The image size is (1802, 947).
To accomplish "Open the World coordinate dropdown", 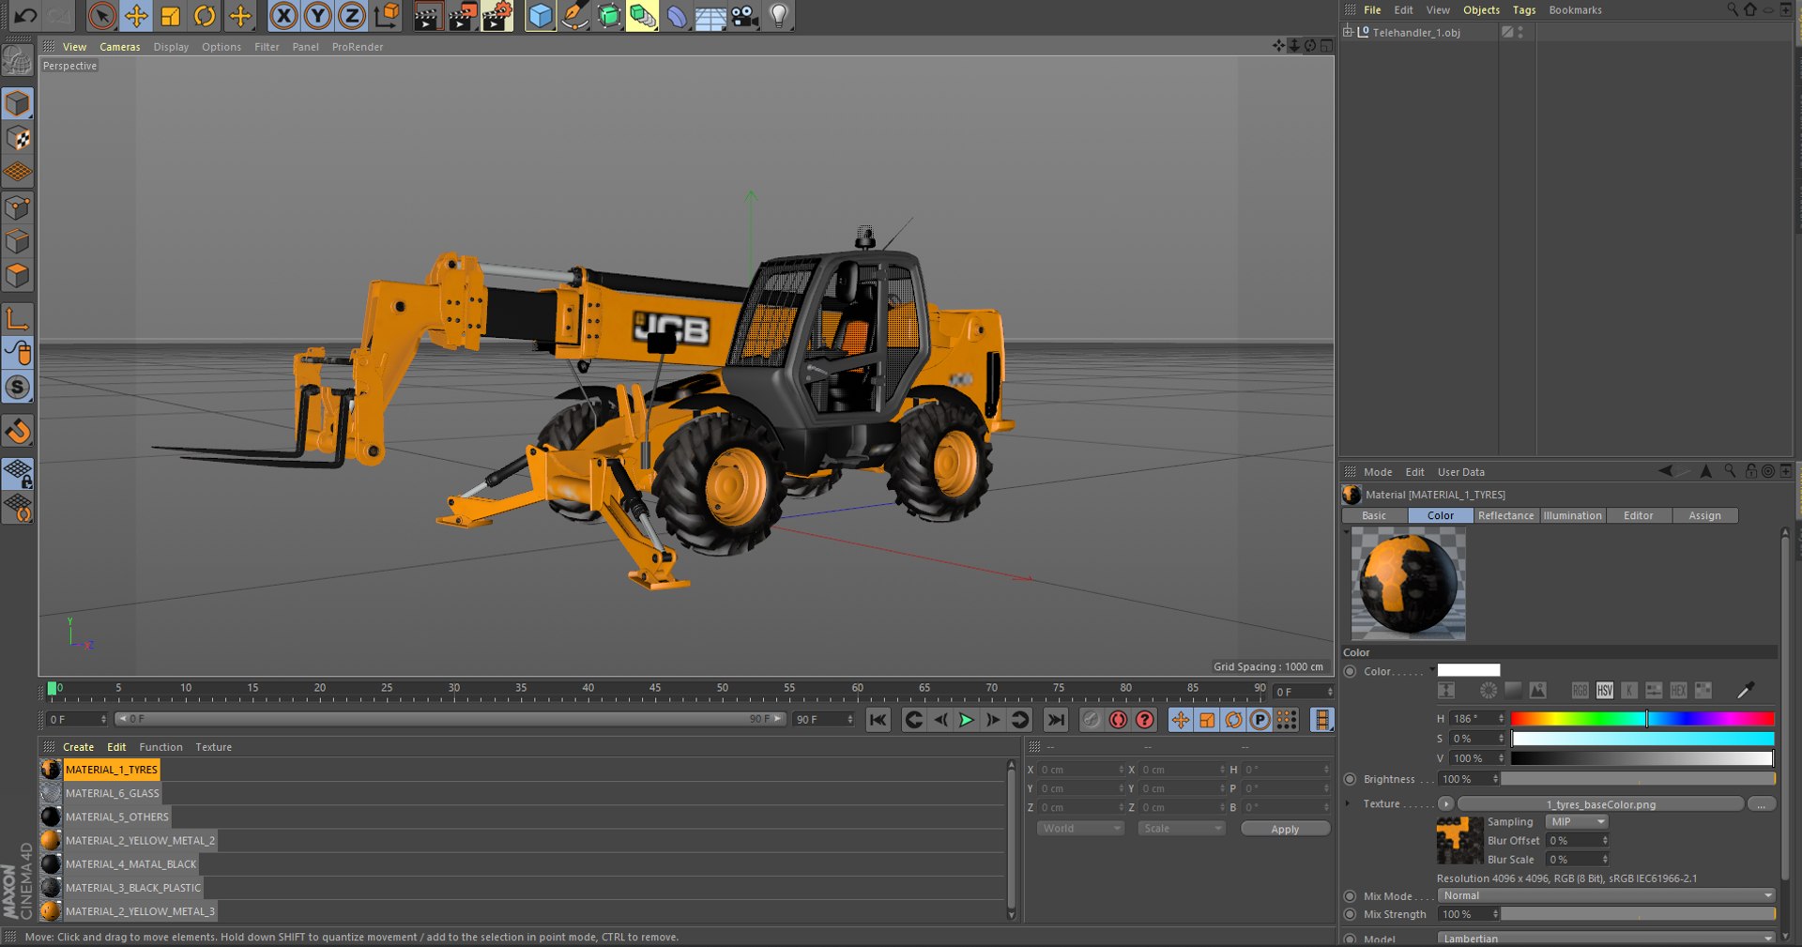I will tap(1079, 829).
